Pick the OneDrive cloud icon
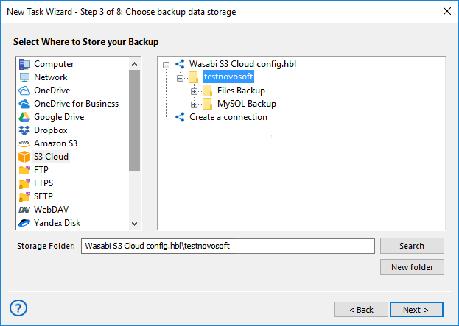Image resolution: width=459 pixels, height=326 pixels. (24, 91)
